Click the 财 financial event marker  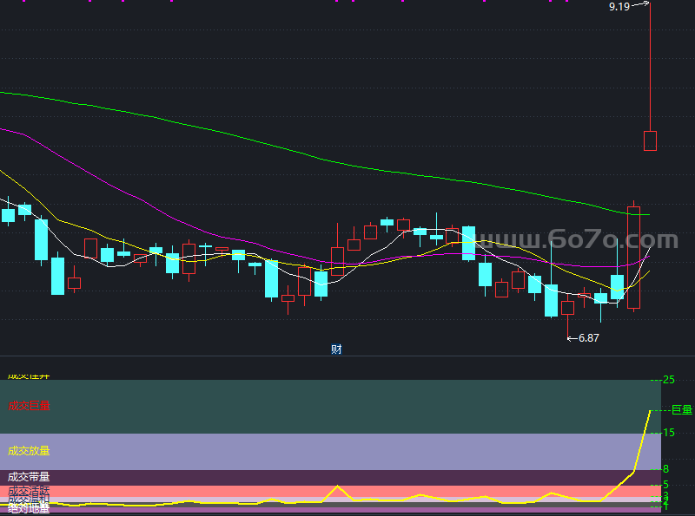click(x=336, y=349)
